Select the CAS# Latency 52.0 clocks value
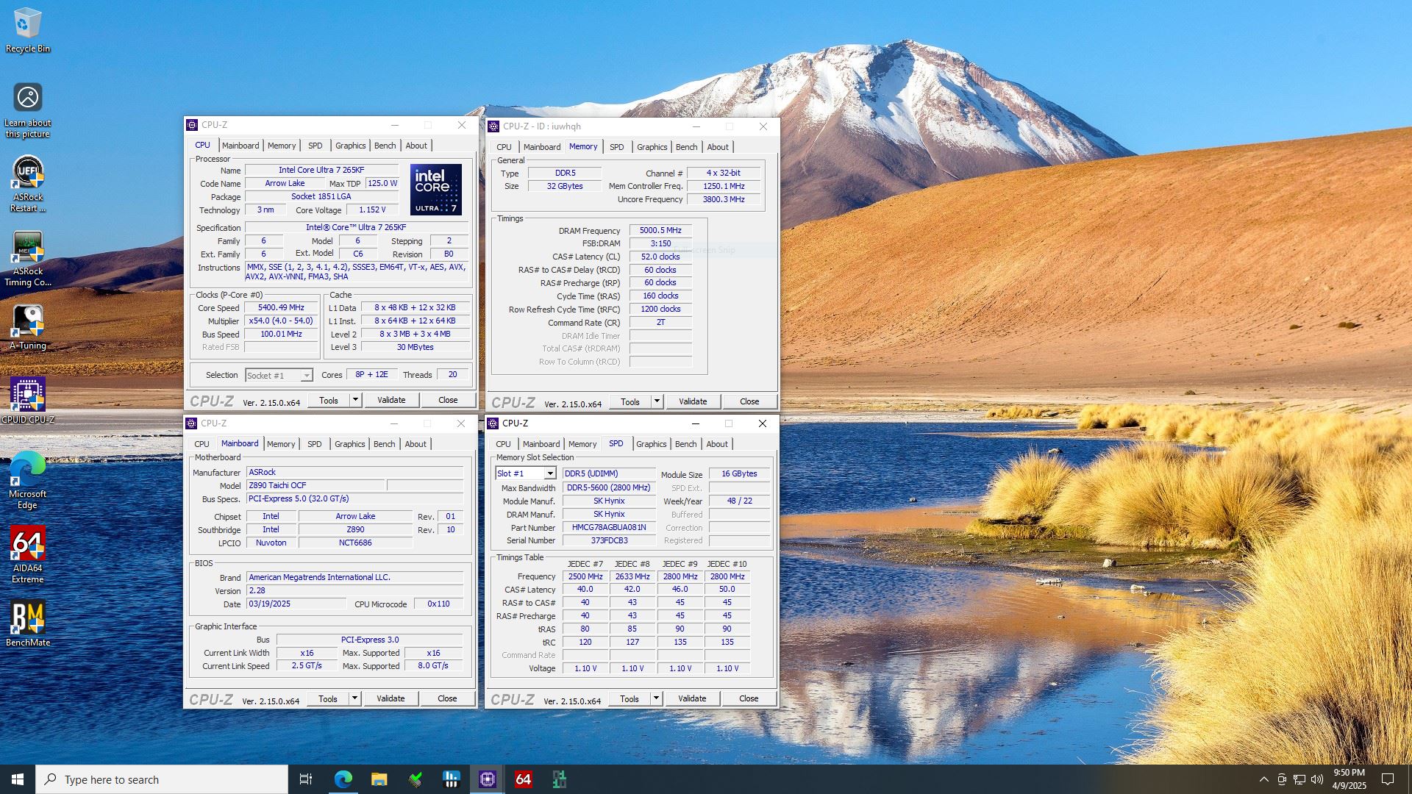Screen dimensions: 1412x794 pyautogui.click(x=660, y=257)
